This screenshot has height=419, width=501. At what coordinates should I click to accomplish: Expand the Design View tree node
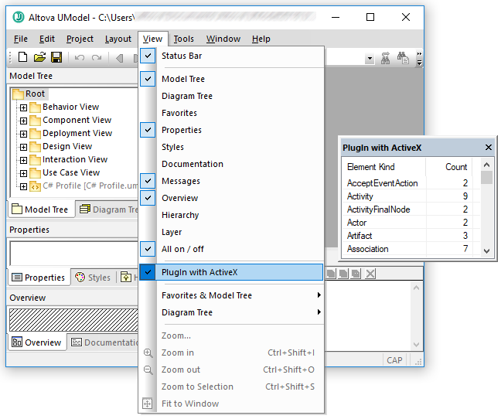[x=23, y=147]
